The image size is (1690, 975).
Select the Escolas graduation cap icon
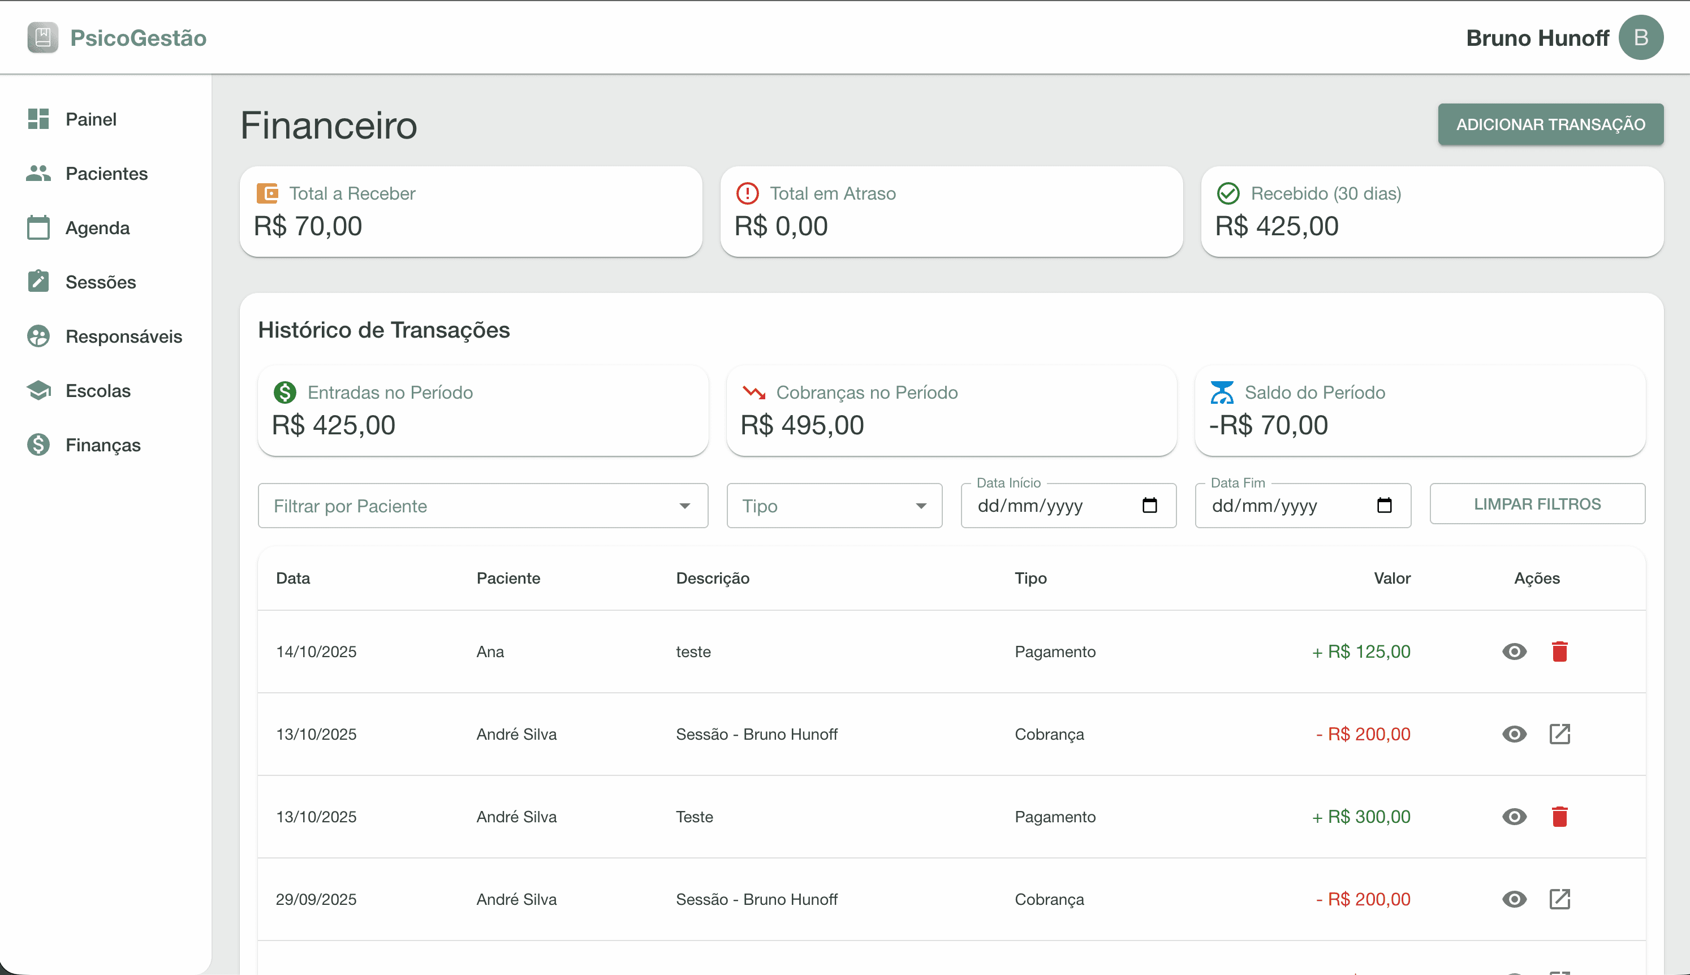37,390
